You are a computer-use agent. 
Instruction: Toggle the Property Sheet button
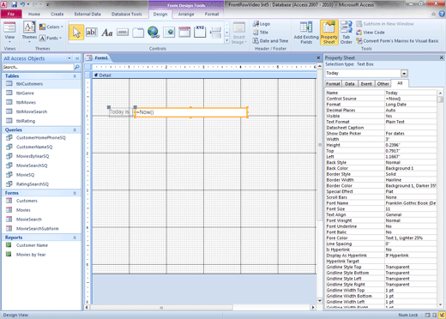(x=329, y=33)
